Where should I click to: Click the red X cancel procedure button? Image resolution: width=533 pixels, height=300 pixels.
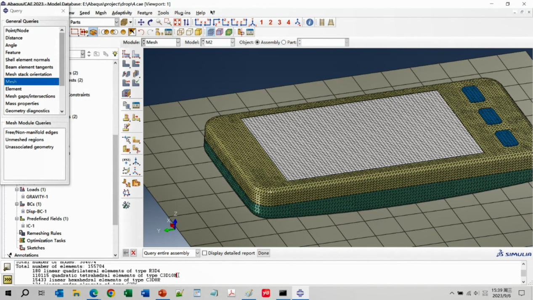pos(133,253)
